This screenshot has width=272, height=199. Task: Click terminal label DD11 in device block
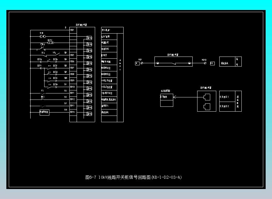[x=72, y=93]
